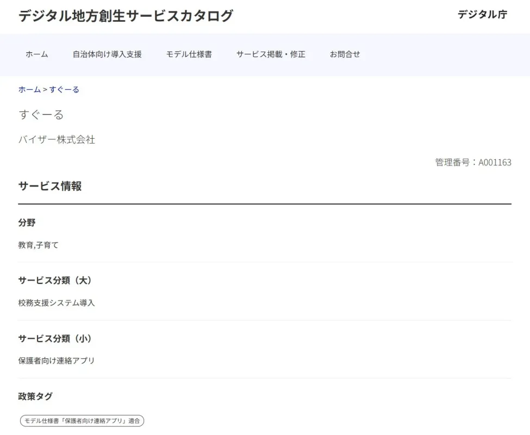Click the ホーム breadcrumb link
The height and width of the screenshot is (435, 530).
click(x=29, y=90)
